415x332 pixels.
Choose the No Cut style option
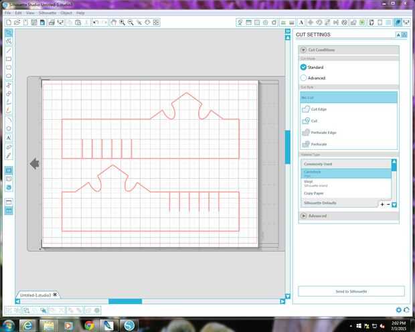click(x=349, y=98)
